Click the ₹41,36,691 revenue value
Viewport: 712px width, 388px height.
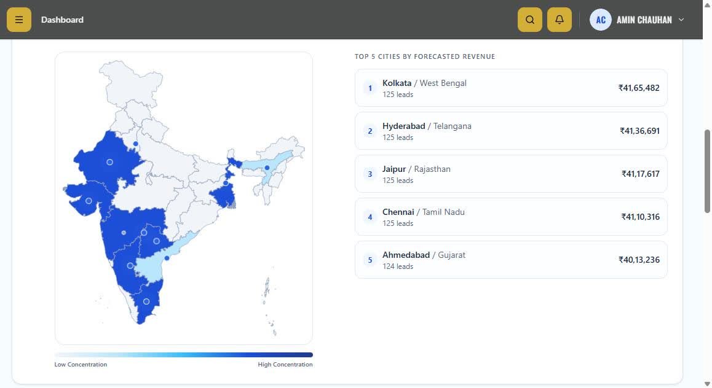point(639,131)
